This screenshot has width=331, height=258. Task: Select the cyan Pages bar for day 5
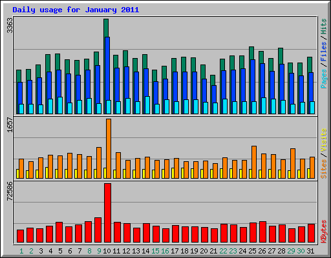[x=60, y=105]
